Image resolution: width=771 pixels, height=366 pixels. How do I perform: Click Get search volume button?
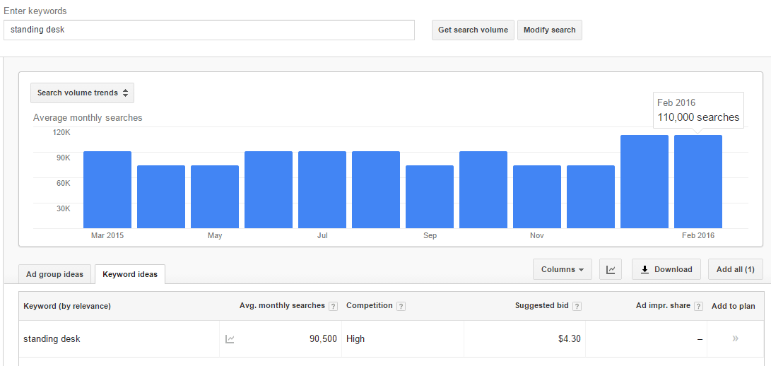473,30
